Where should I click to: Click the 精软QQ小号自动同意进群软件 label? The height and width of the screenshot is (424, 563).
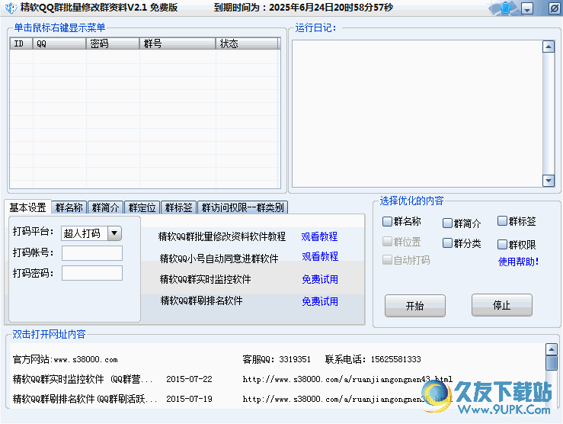[219, 259]
